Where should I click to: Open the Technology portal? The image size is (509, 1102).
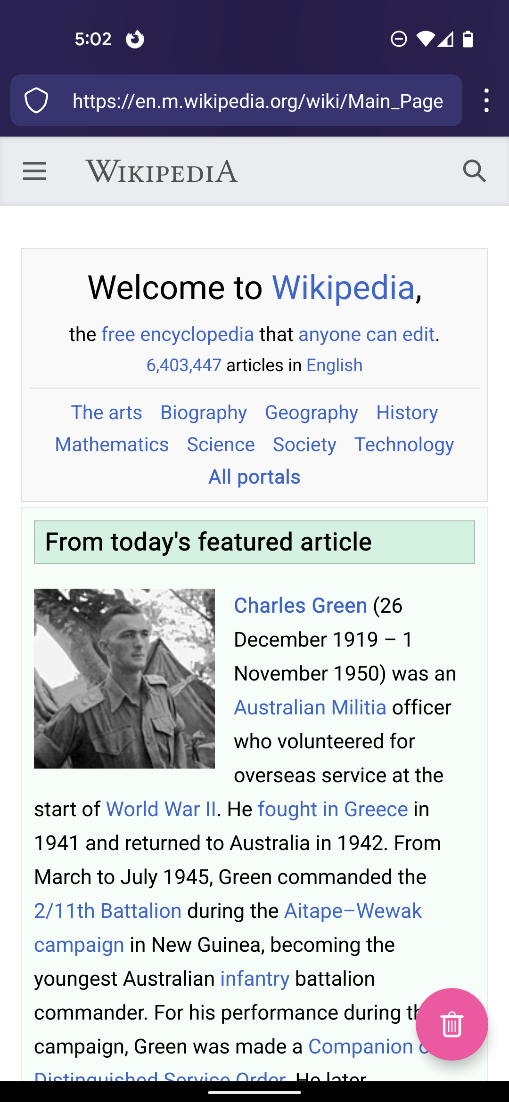coord(404,445)
